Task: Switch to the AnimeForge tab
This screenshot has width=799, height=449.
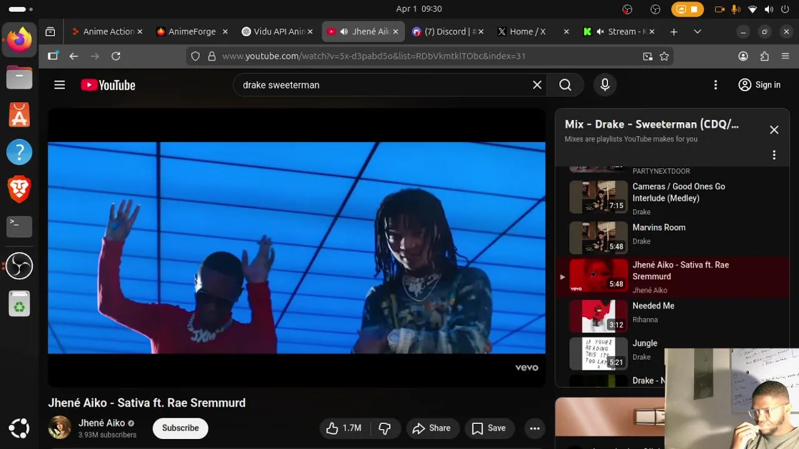Action: (x=191, y=32)
